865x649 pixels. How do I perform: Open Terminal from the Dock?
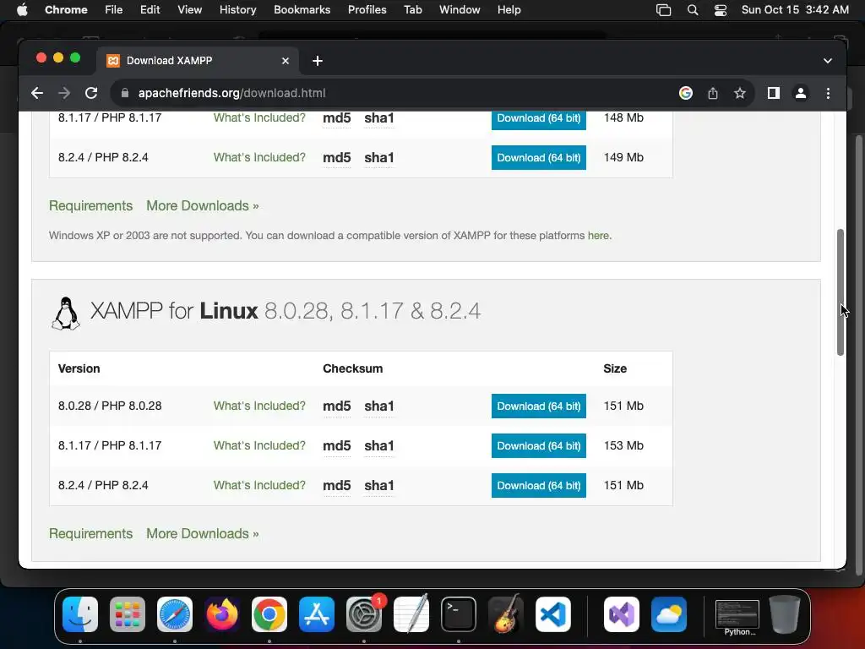click(x=459, y=614)
